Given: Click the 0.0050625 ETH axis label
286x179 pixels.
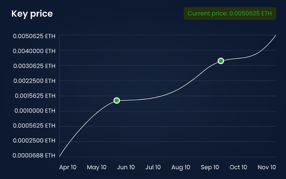Looking at the screenshot, I should pyautogui.click(x=34, y=36).
